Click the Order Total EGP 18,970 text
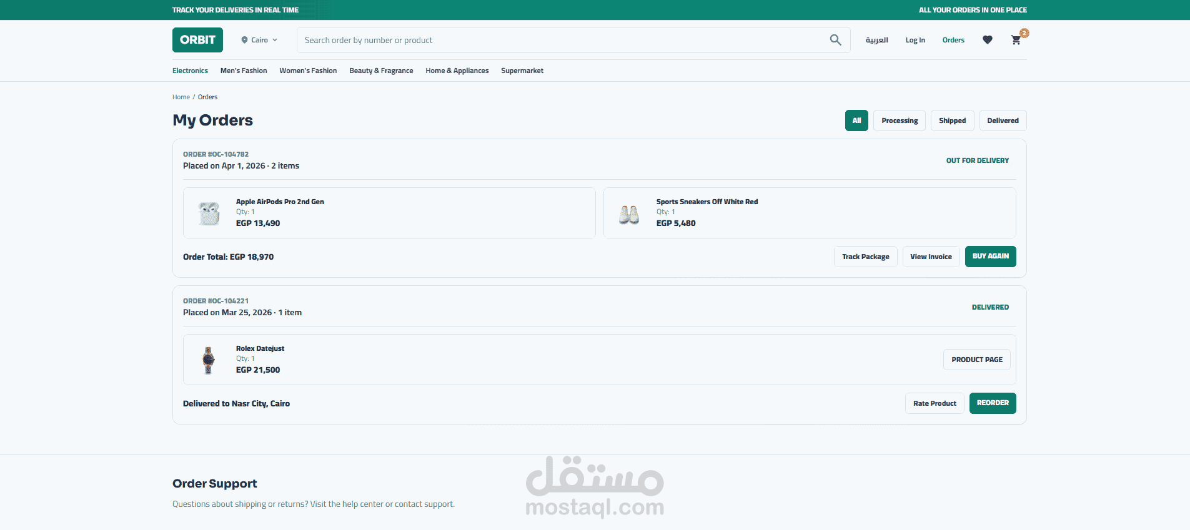 click(x=228, y=257)
